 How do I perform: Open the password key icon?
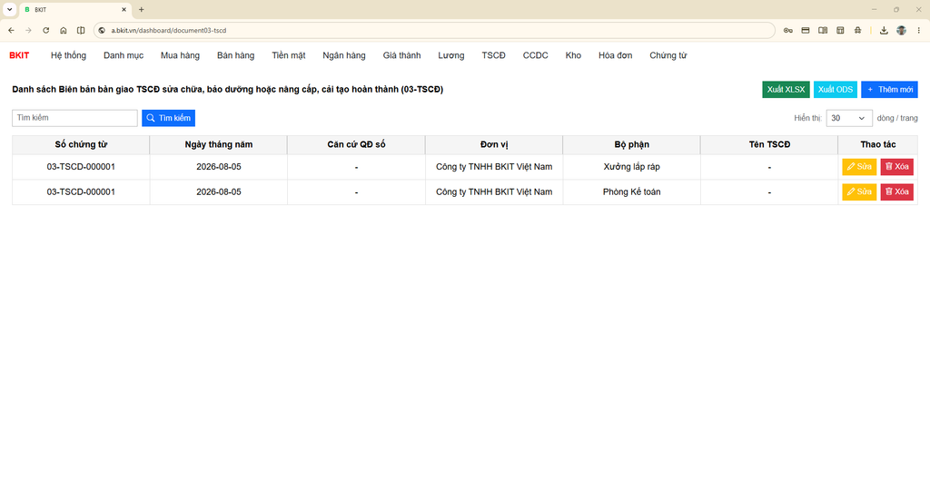coord(787,30)
